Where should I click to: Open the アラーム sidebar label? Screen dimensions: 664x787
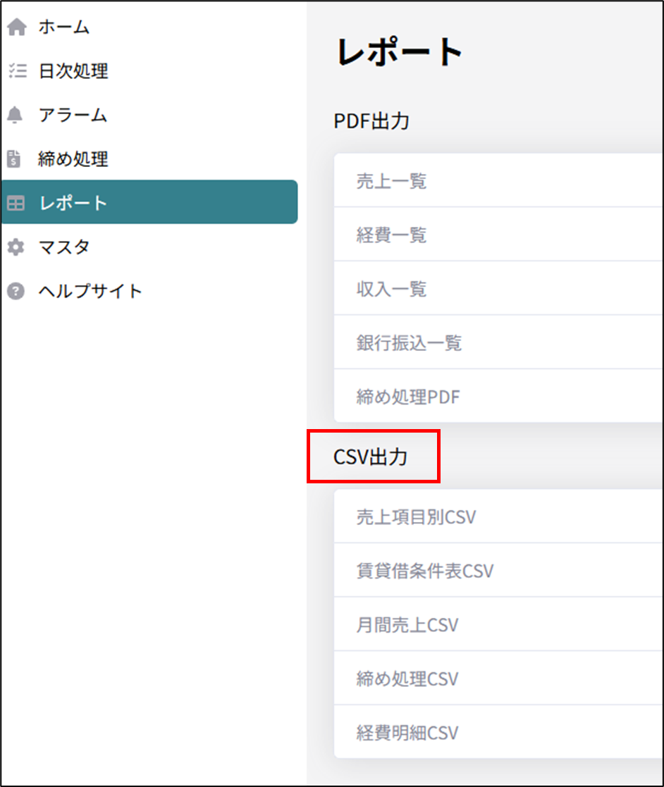[x=73, y=115]
